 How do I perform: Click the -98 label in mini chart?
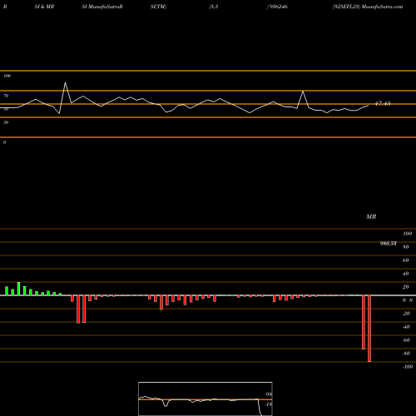[x=268, y=394]
